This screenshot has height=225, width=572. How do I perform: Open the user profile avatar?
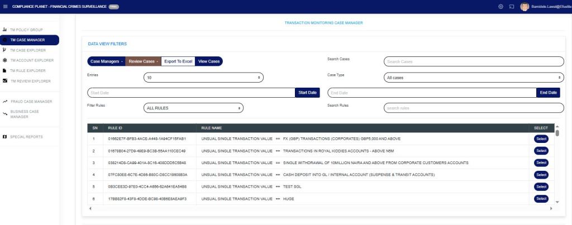pos(524,6)
